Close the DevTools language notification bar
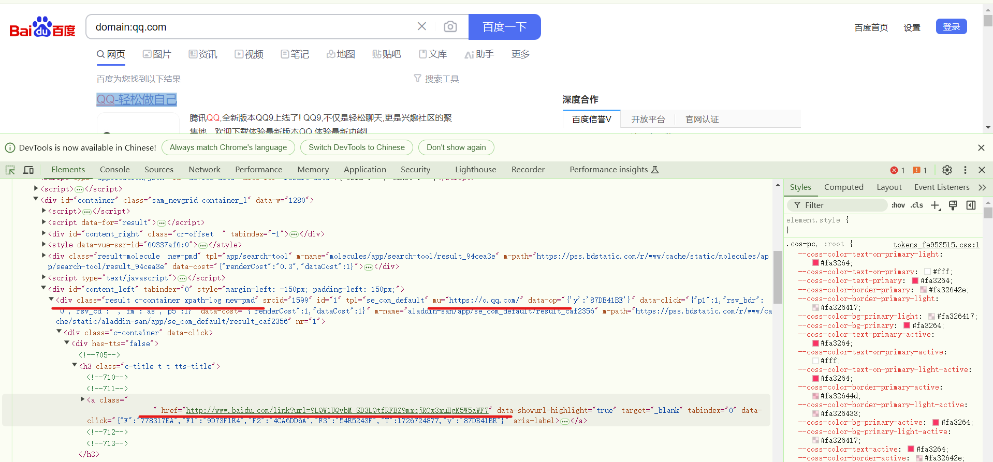Screen dimensions: 993x462 (x=981, y=147)
